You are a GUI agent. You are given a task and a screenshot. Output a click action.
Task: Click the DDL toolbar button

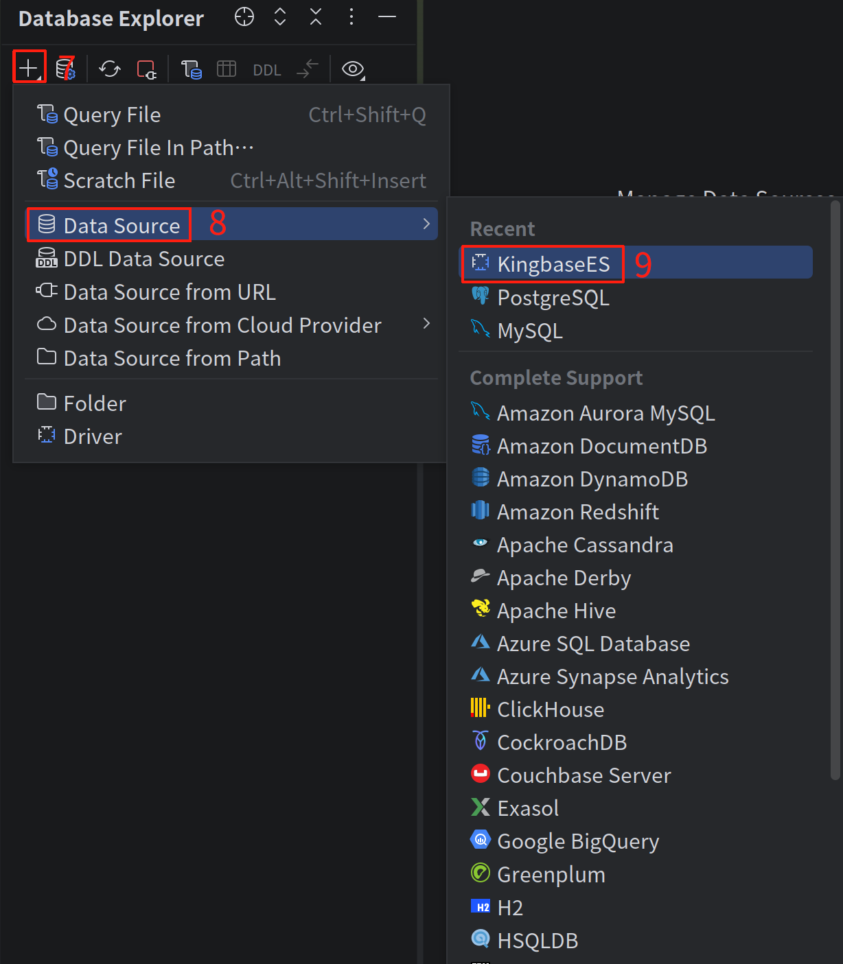coord(267,70)
